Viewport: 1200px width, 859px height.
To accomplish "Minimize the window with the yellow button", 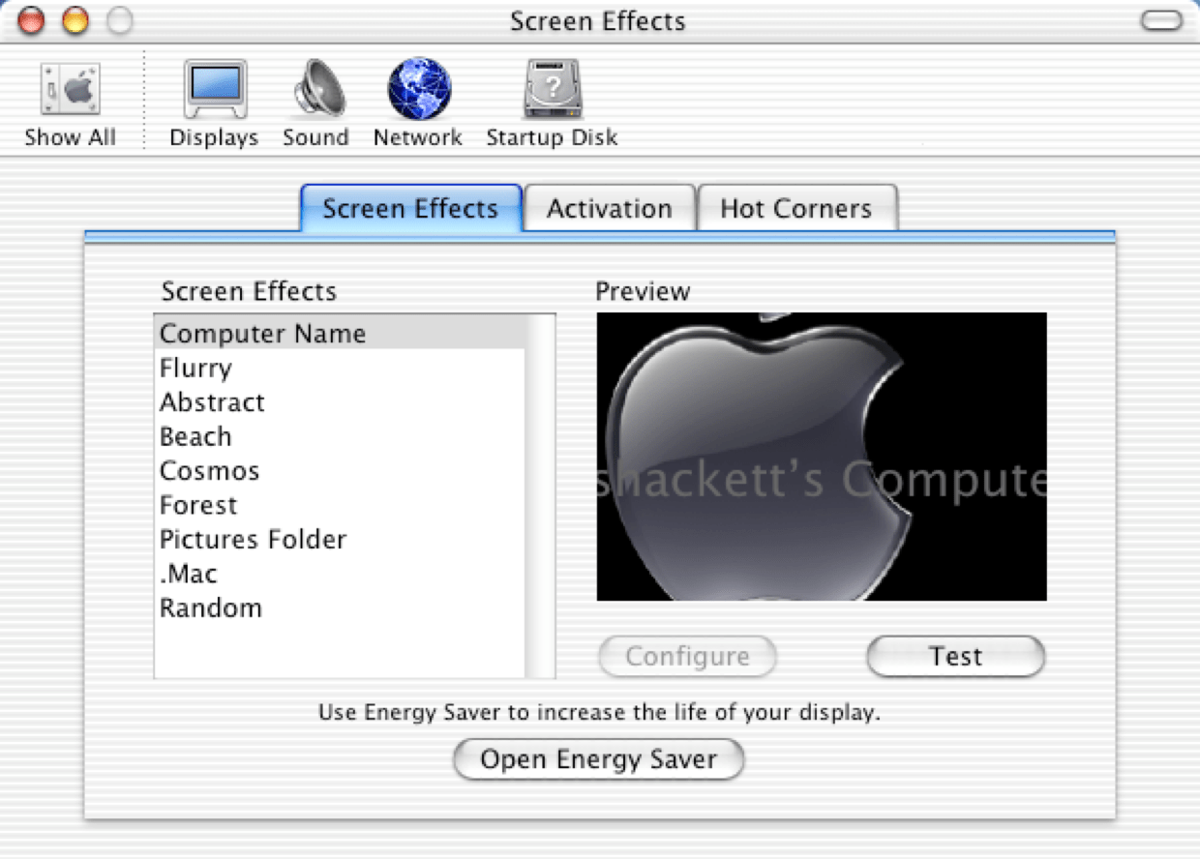I will (x=75, y=20).
